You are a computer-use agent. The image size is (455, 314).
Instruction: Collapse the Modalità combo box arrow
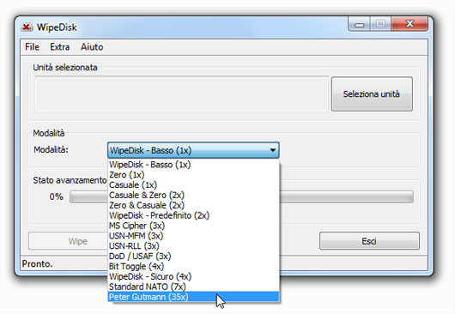pyautogui.click(x=272, y=150)
